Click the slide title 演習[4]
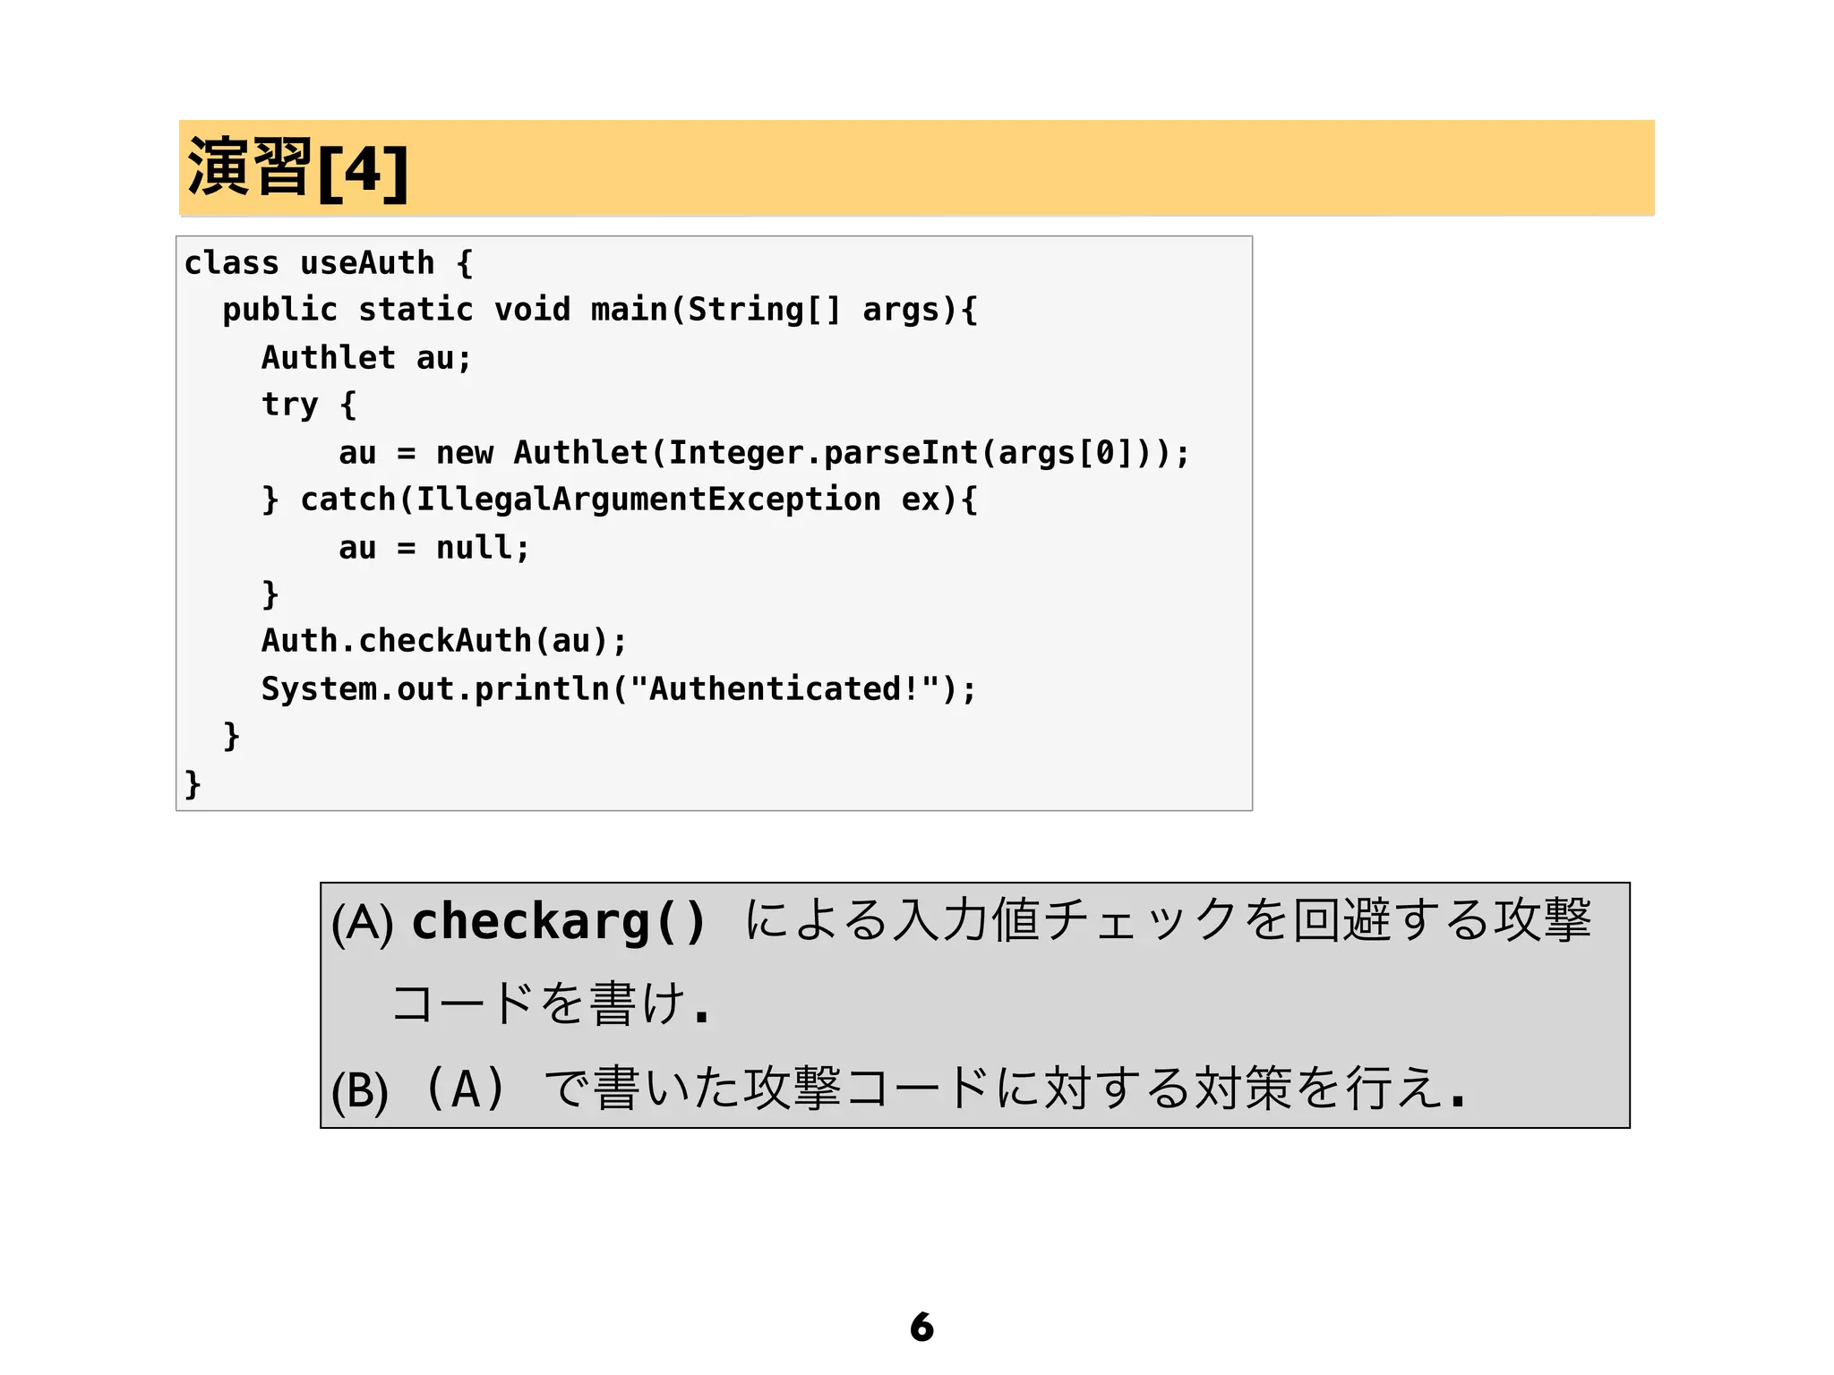The image size is (1834, 1375). click(x=297, y=169)
